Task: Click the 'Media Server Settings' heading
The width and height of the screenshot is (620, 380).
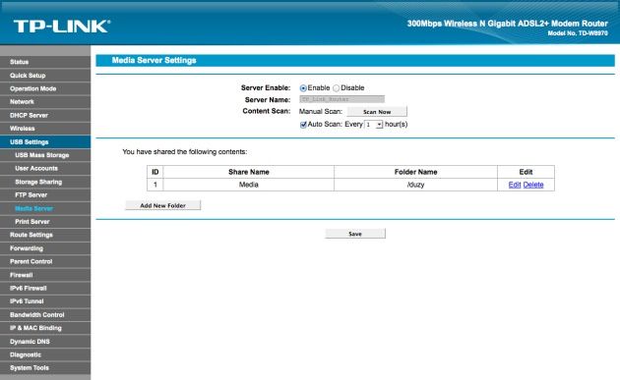Action: [155, 60]
